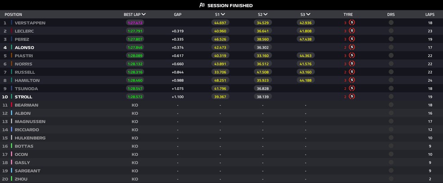Click the Laps column header
This screenshot has width=443, height=183.
coord(430,14)
